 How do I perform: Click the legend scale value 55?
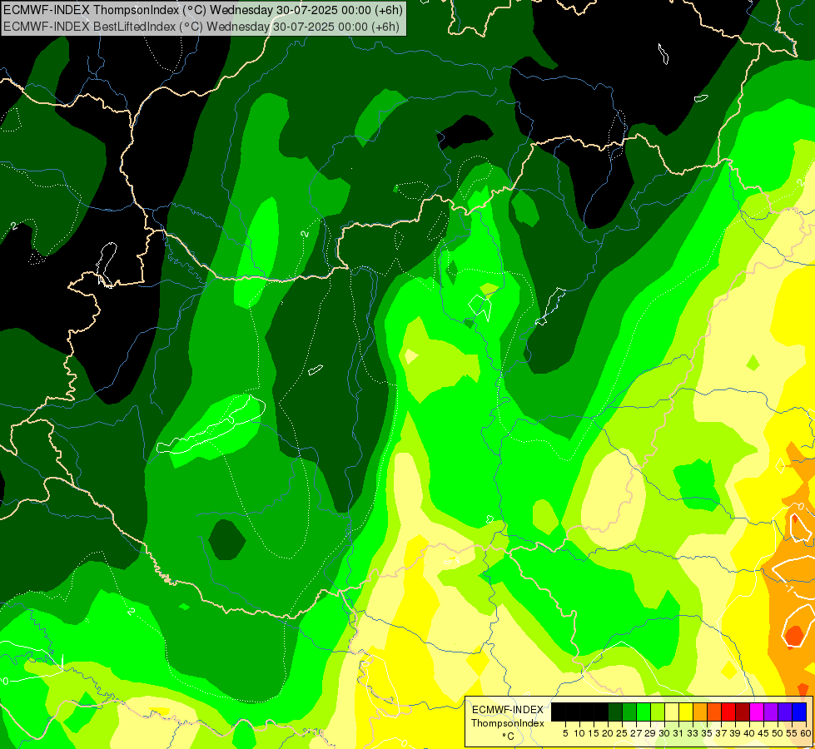click(792, 733)
